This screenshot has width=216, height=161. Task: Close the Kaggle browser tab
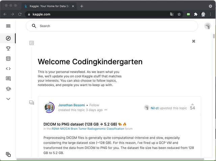coord(73,6)
